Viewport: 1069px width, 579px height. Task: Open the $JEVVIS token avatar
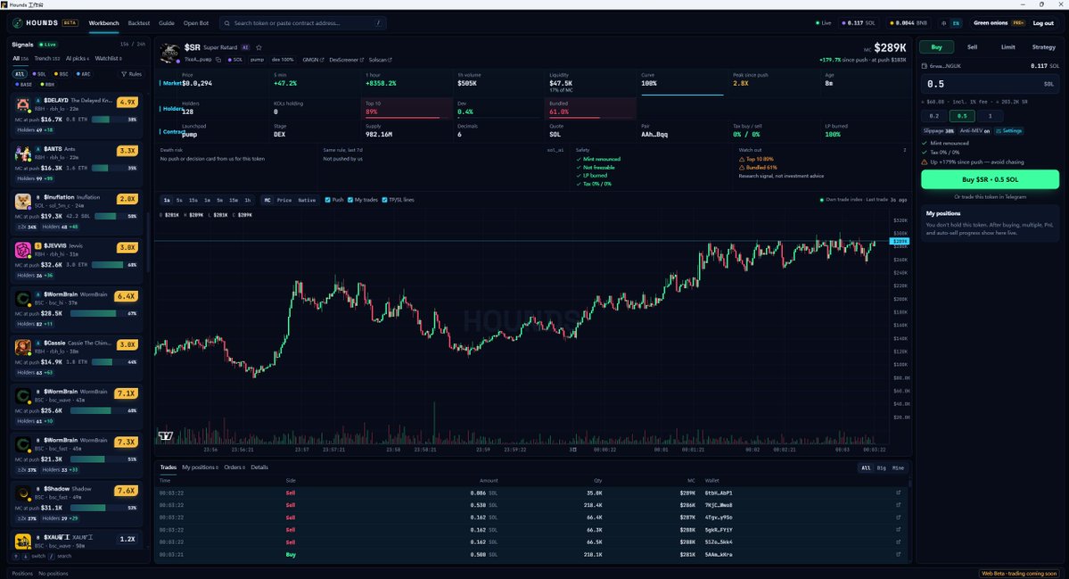[23, 251]
